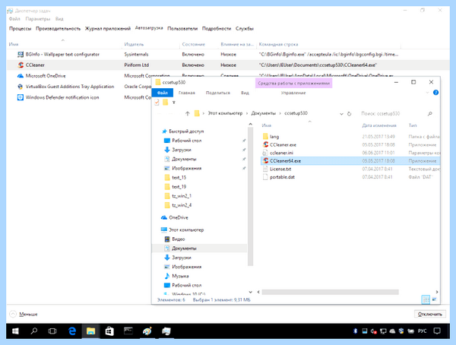Open Параметры menu in Task Manager
Viewport: 456px width, 345px height.
tap(38, 19)
